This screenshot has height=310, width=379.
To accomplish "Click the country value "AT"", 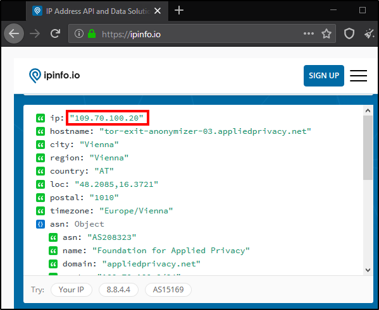I will 104,171.
